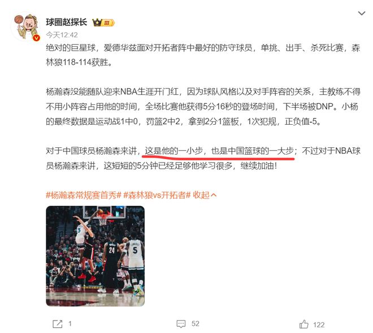Open the username 球圈赵探长 link

click(66, 23)
